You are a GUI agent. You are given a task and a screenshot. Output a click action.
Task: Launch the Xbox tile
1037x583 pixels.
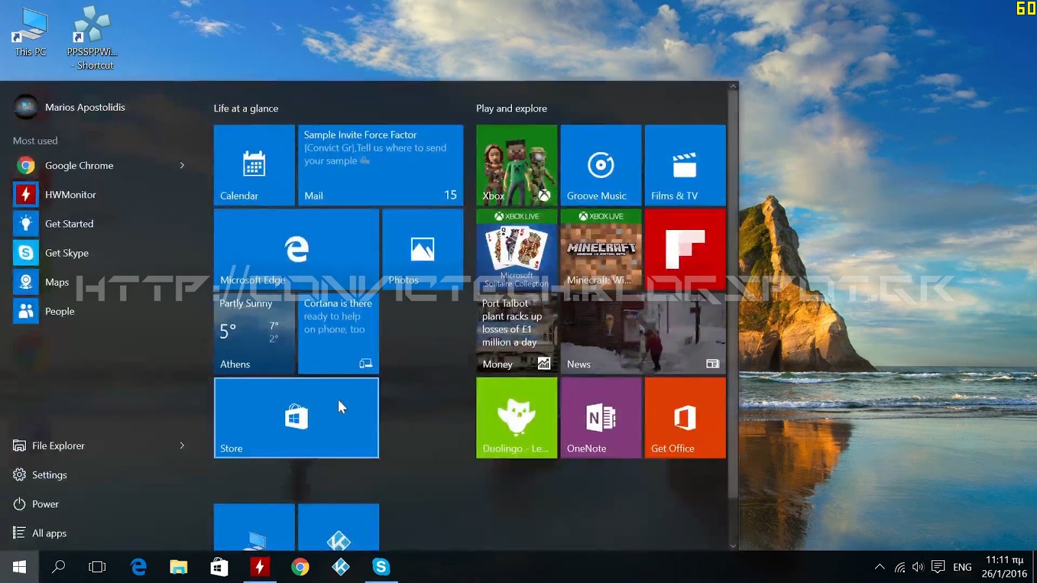pos(517,165)
